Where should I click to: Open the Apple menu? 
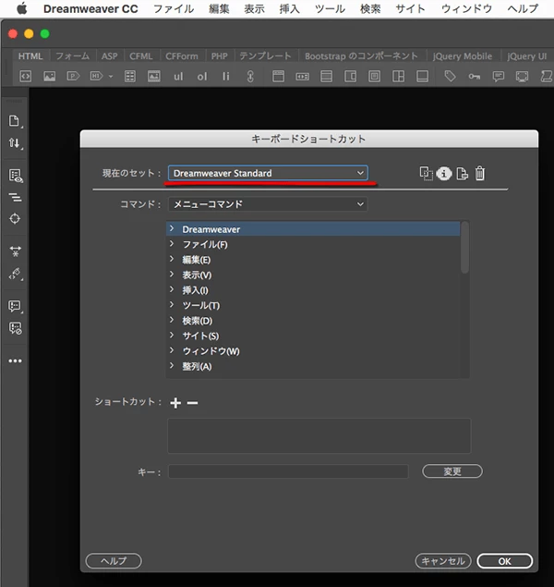click(22, 8)
